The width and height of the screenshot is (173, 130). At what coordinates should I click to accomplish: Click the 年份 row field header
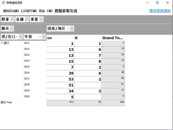[35, 37]
